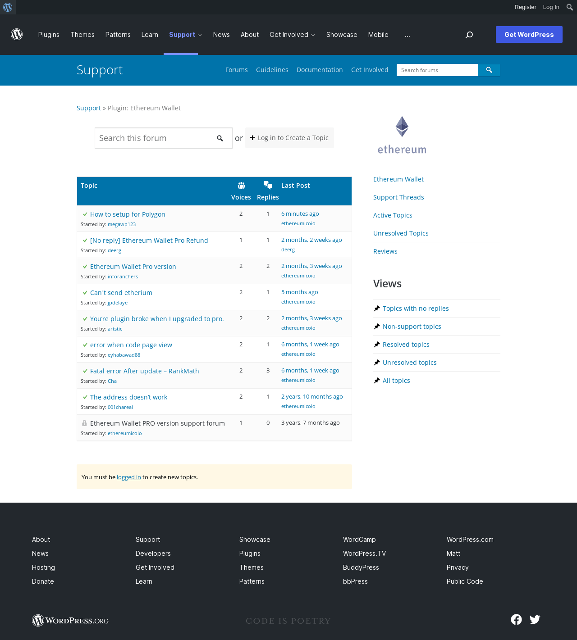Open admin bar search magnifier icon
577x640 pixels.
[x=570, y=7]
